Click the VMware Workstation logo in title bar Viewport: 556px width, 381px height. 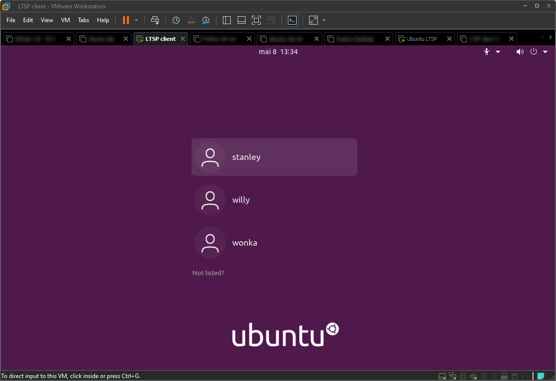[6, 6]
